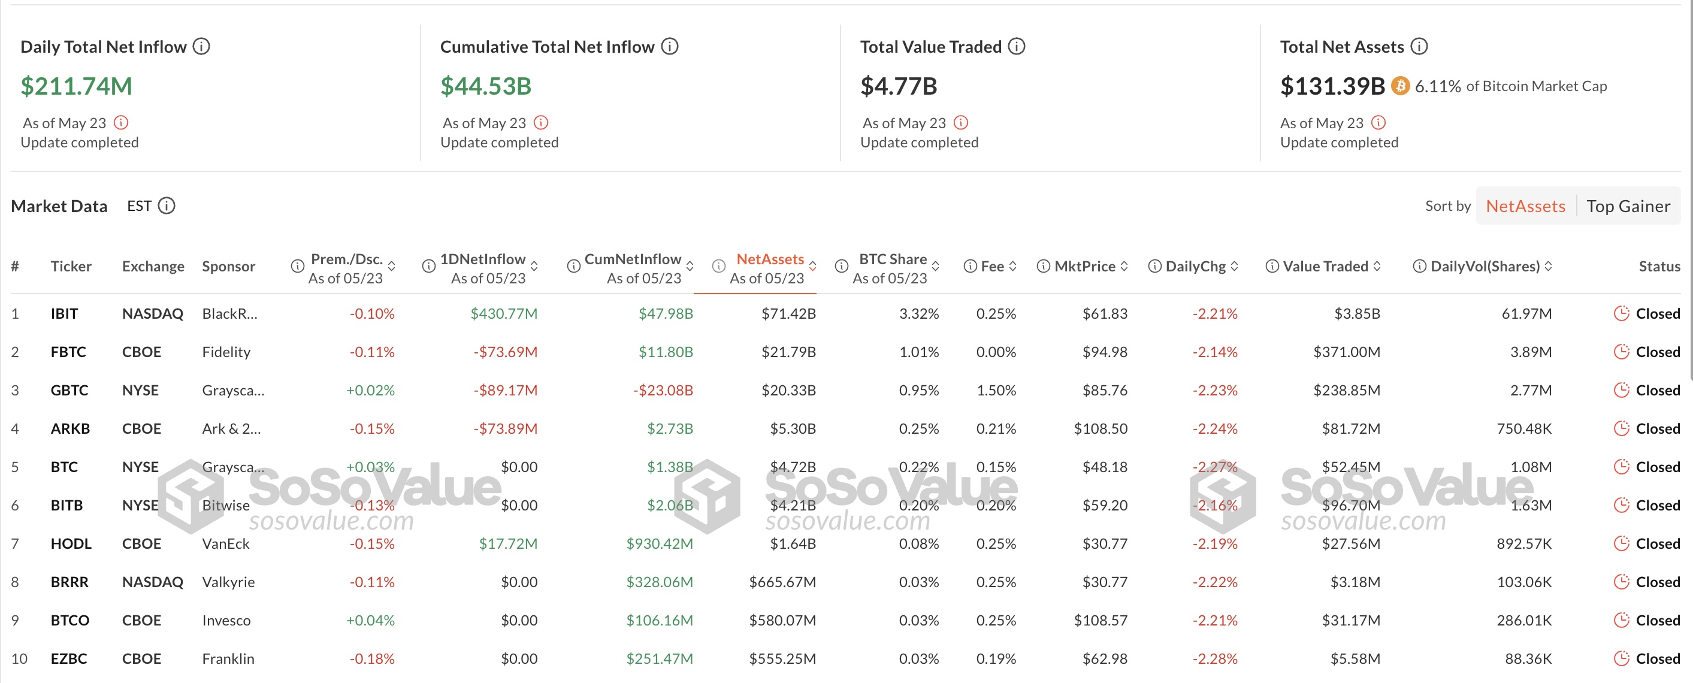Toggle sort arrows on Fee column
Viewport: 1693px width, 683px height.
click(1013, 266)
